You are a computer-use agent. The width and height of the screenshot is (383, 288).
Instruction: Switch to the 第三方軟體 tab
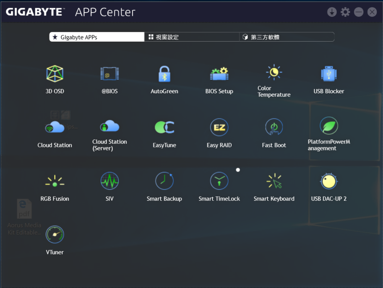pyautogui.click(x=287, y=37)
